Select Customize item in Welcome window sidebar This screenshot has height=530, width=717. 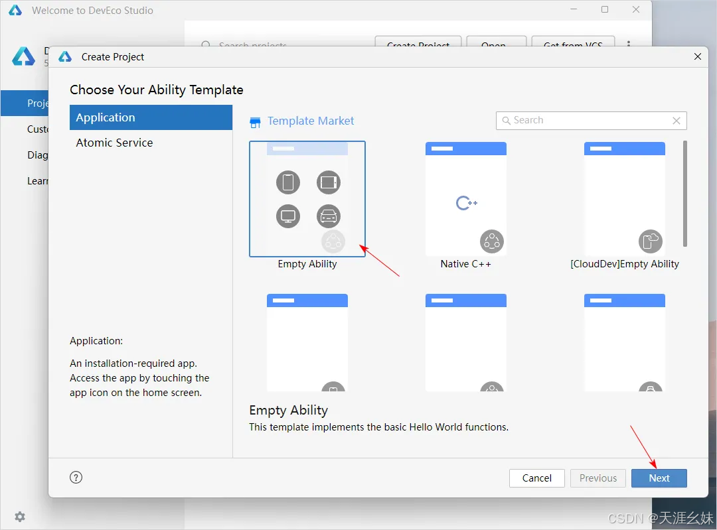(x=25, y=129)
